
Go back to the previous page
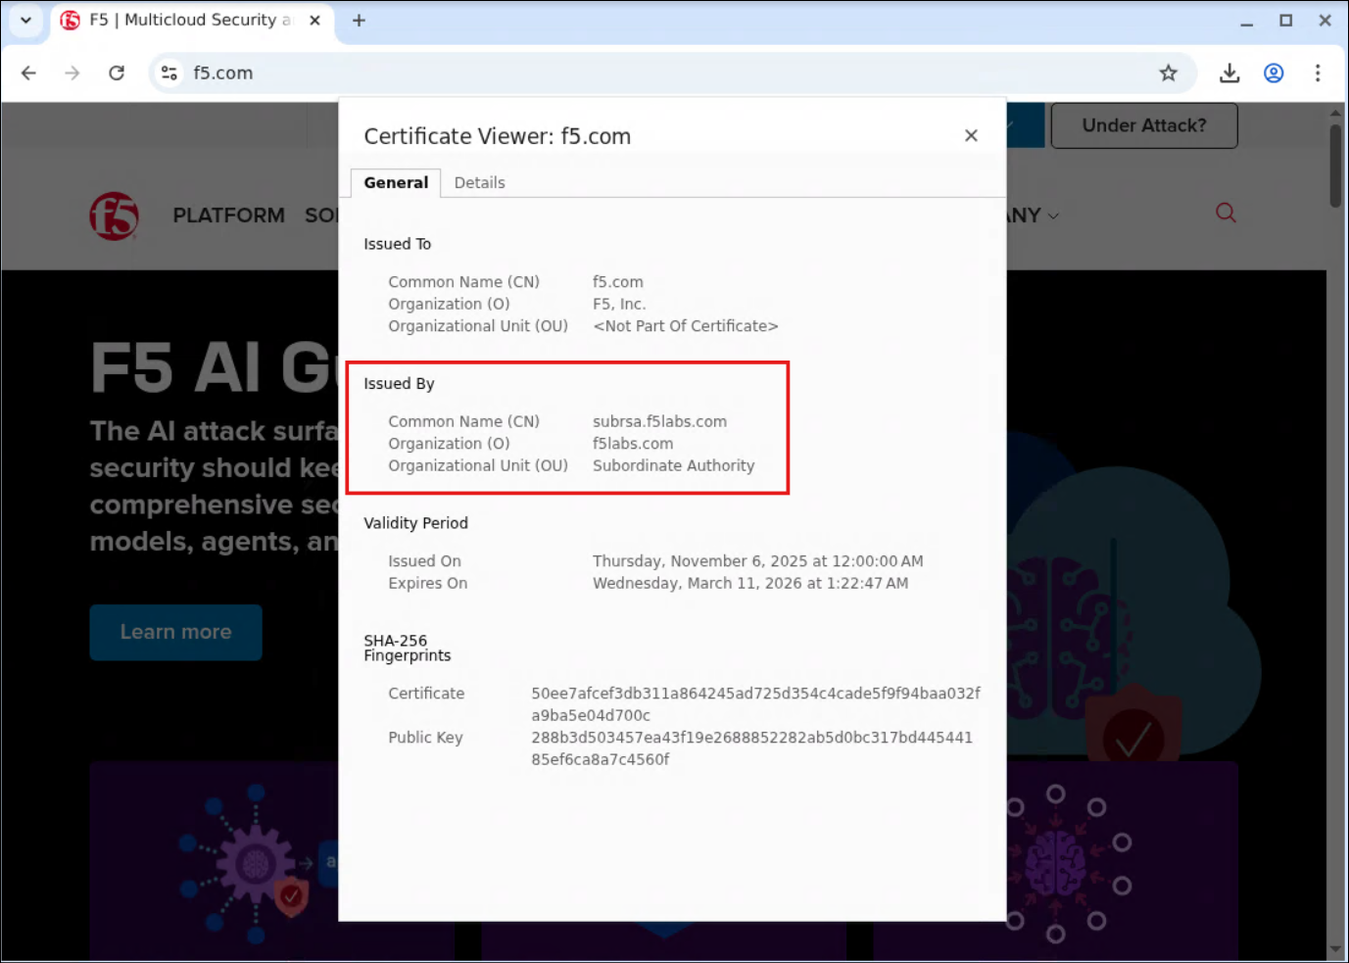pyautogui.click(x=28, y=72)
